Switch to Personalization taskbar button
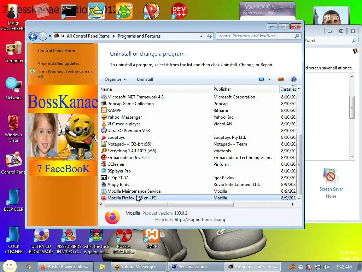The image size is (362, 272). 196,267
